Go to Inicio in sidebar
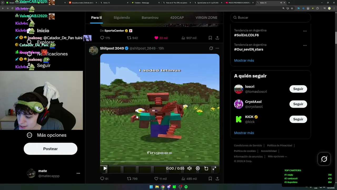 (43, 31)
